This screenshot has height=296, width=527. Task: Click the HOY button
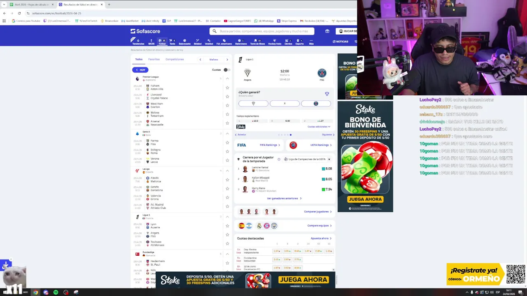click(x=140, y=70)
